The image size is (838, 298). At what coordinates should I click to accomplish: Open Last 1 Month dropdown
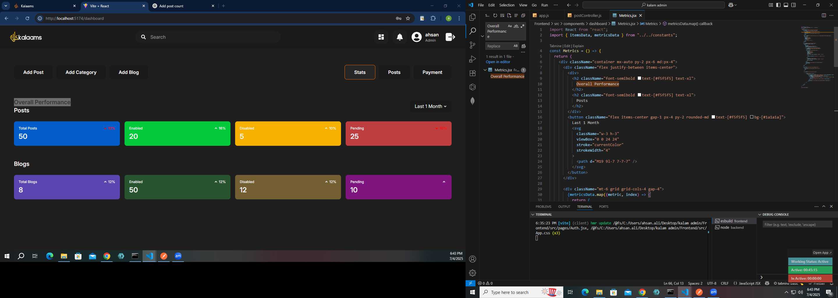[430, 107]
